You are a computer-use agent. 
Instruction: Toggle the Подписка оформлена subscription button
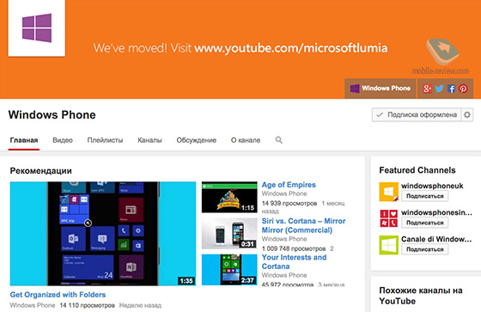[x=417, y=115]
